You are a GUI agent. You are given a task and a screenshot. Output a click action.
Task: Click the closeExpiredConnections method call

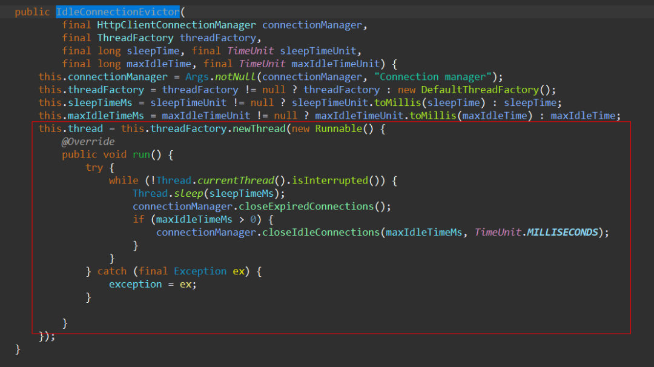(x=306, y=207)
